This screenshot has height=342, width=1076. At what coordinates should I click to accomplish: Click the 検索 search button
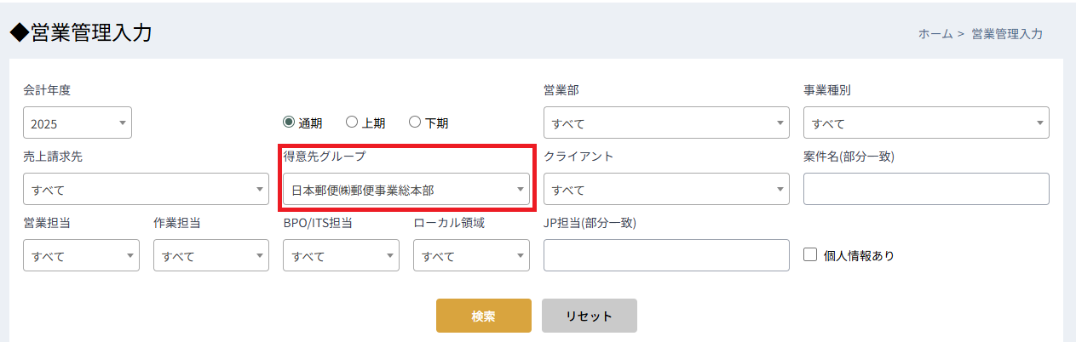point(483,316)
